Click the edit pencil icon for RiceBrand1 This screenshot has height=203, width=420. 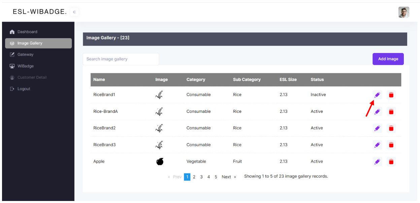point(377,95)
